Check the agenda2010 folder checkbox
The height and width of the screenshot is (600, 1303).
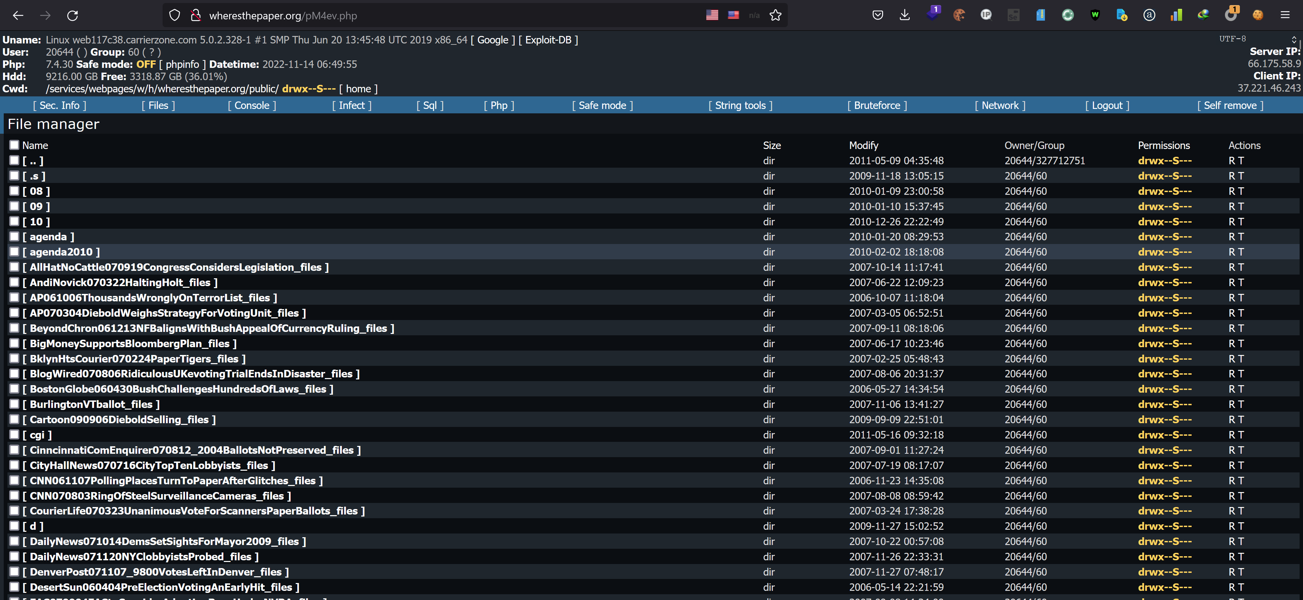tap(14, 251)
